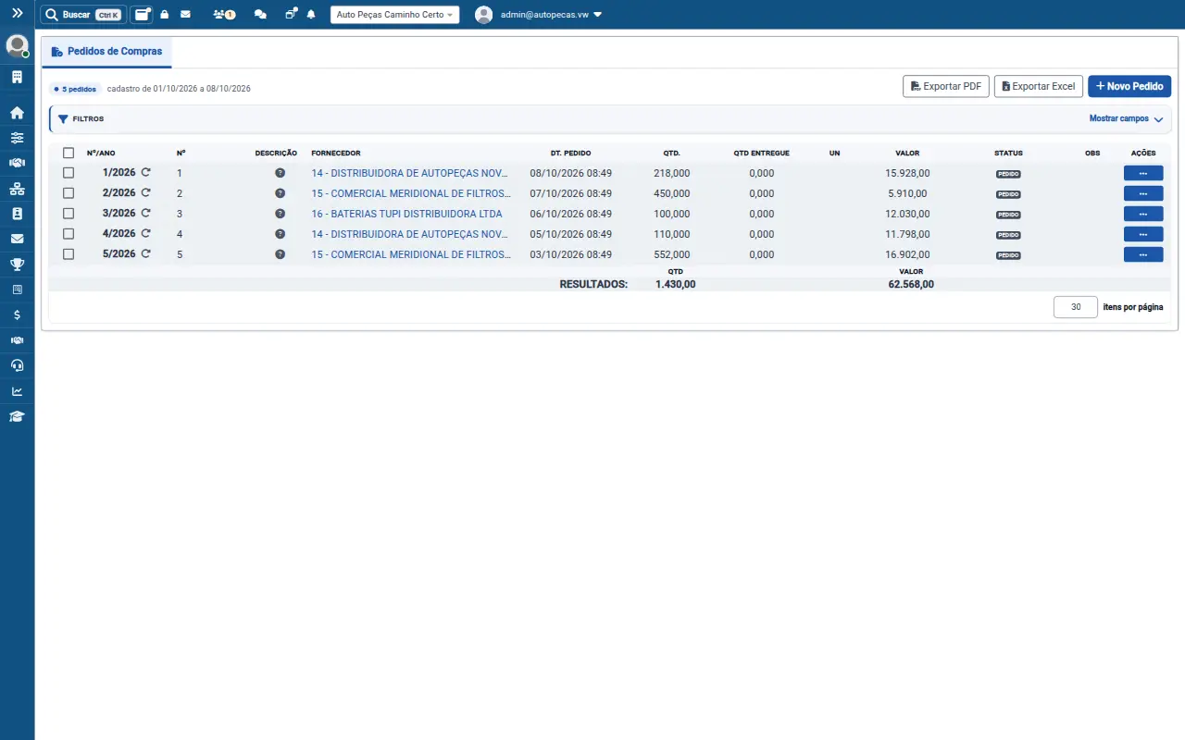This screenshot has height=740, width=1185.
Task: Open the sliders settings icon in sidebar
Action: coord(17,138)
